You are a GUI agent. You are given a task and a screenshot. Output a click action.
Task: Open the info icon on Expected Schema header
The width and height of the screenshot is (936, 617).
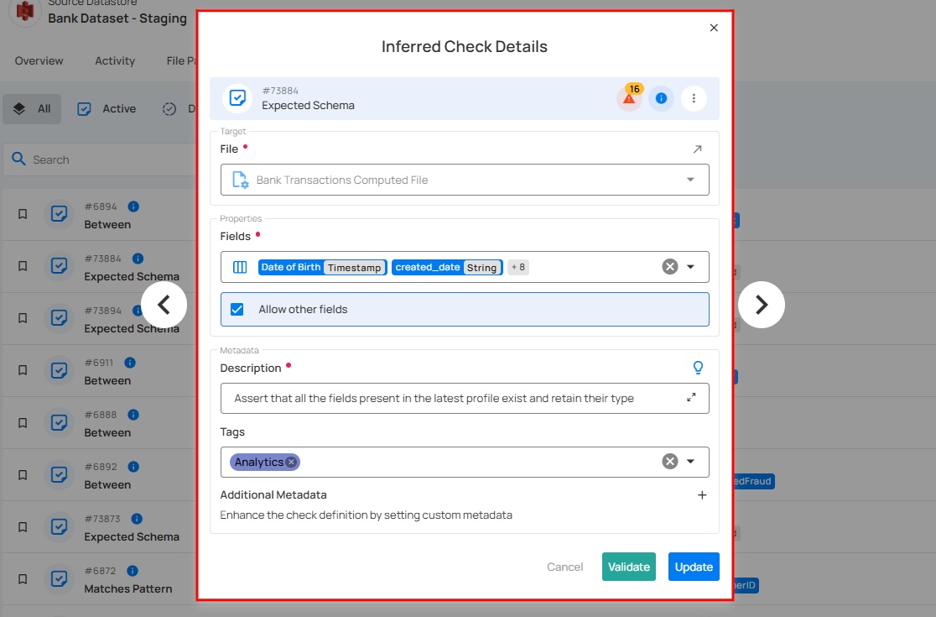coord(662,98)
